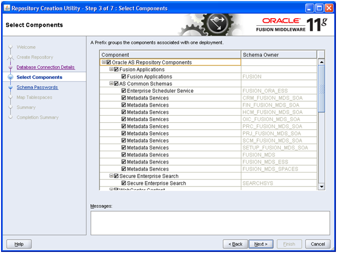Click the FUSION_MDS_ESS schema owner cell
337x253 pixels.
pos(279,162)
